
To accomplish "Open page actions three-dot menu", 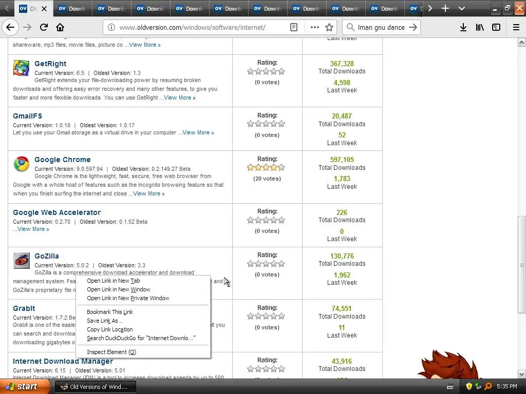I will pyautogui.click(x=315, y=27).
